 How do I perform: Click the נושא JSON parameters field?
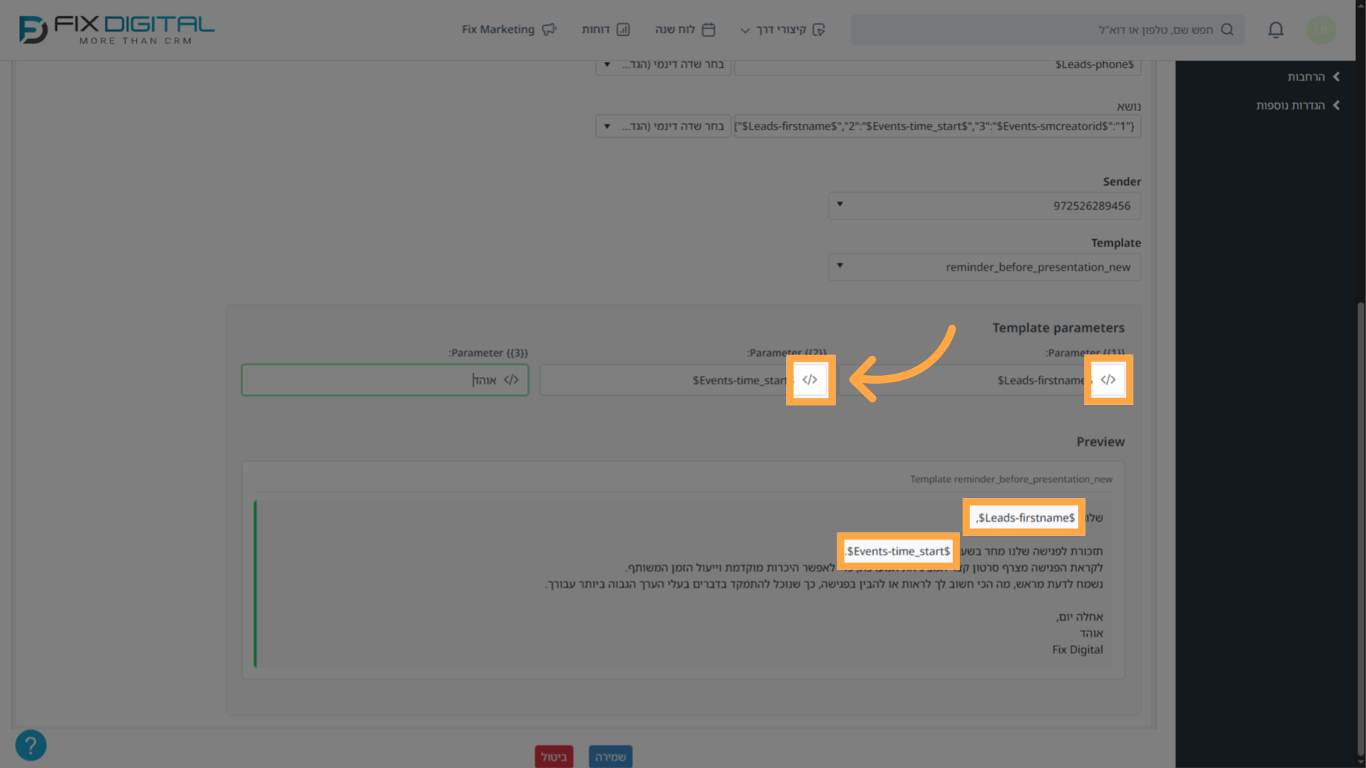(x=938, y=126)
